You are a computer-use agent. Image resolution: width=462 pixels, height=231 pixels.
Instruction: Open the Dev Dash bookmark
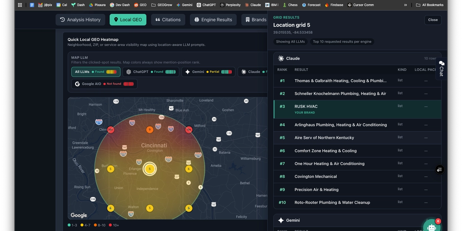pyautogui.click(x=120, y=5)
